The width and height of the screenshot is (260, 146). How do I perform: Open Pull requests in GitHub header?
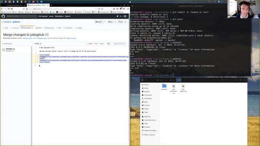tap(43, 16)
